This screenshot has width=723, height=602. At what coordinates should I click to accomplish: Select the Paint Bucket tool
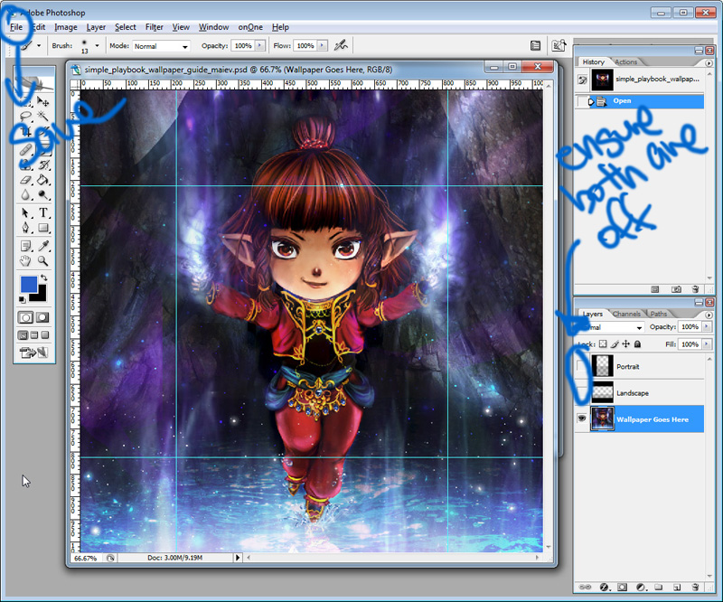click(43, 180)
